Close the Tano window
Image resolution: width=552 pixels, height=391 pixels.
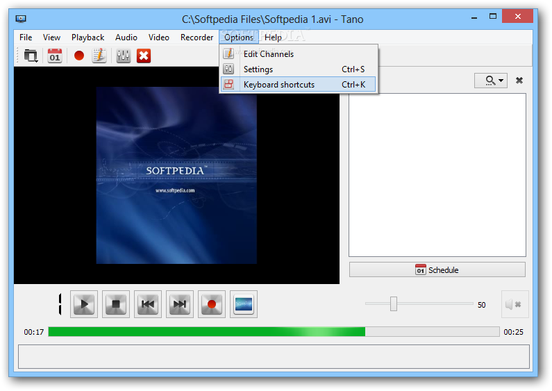tap(517, 16)
